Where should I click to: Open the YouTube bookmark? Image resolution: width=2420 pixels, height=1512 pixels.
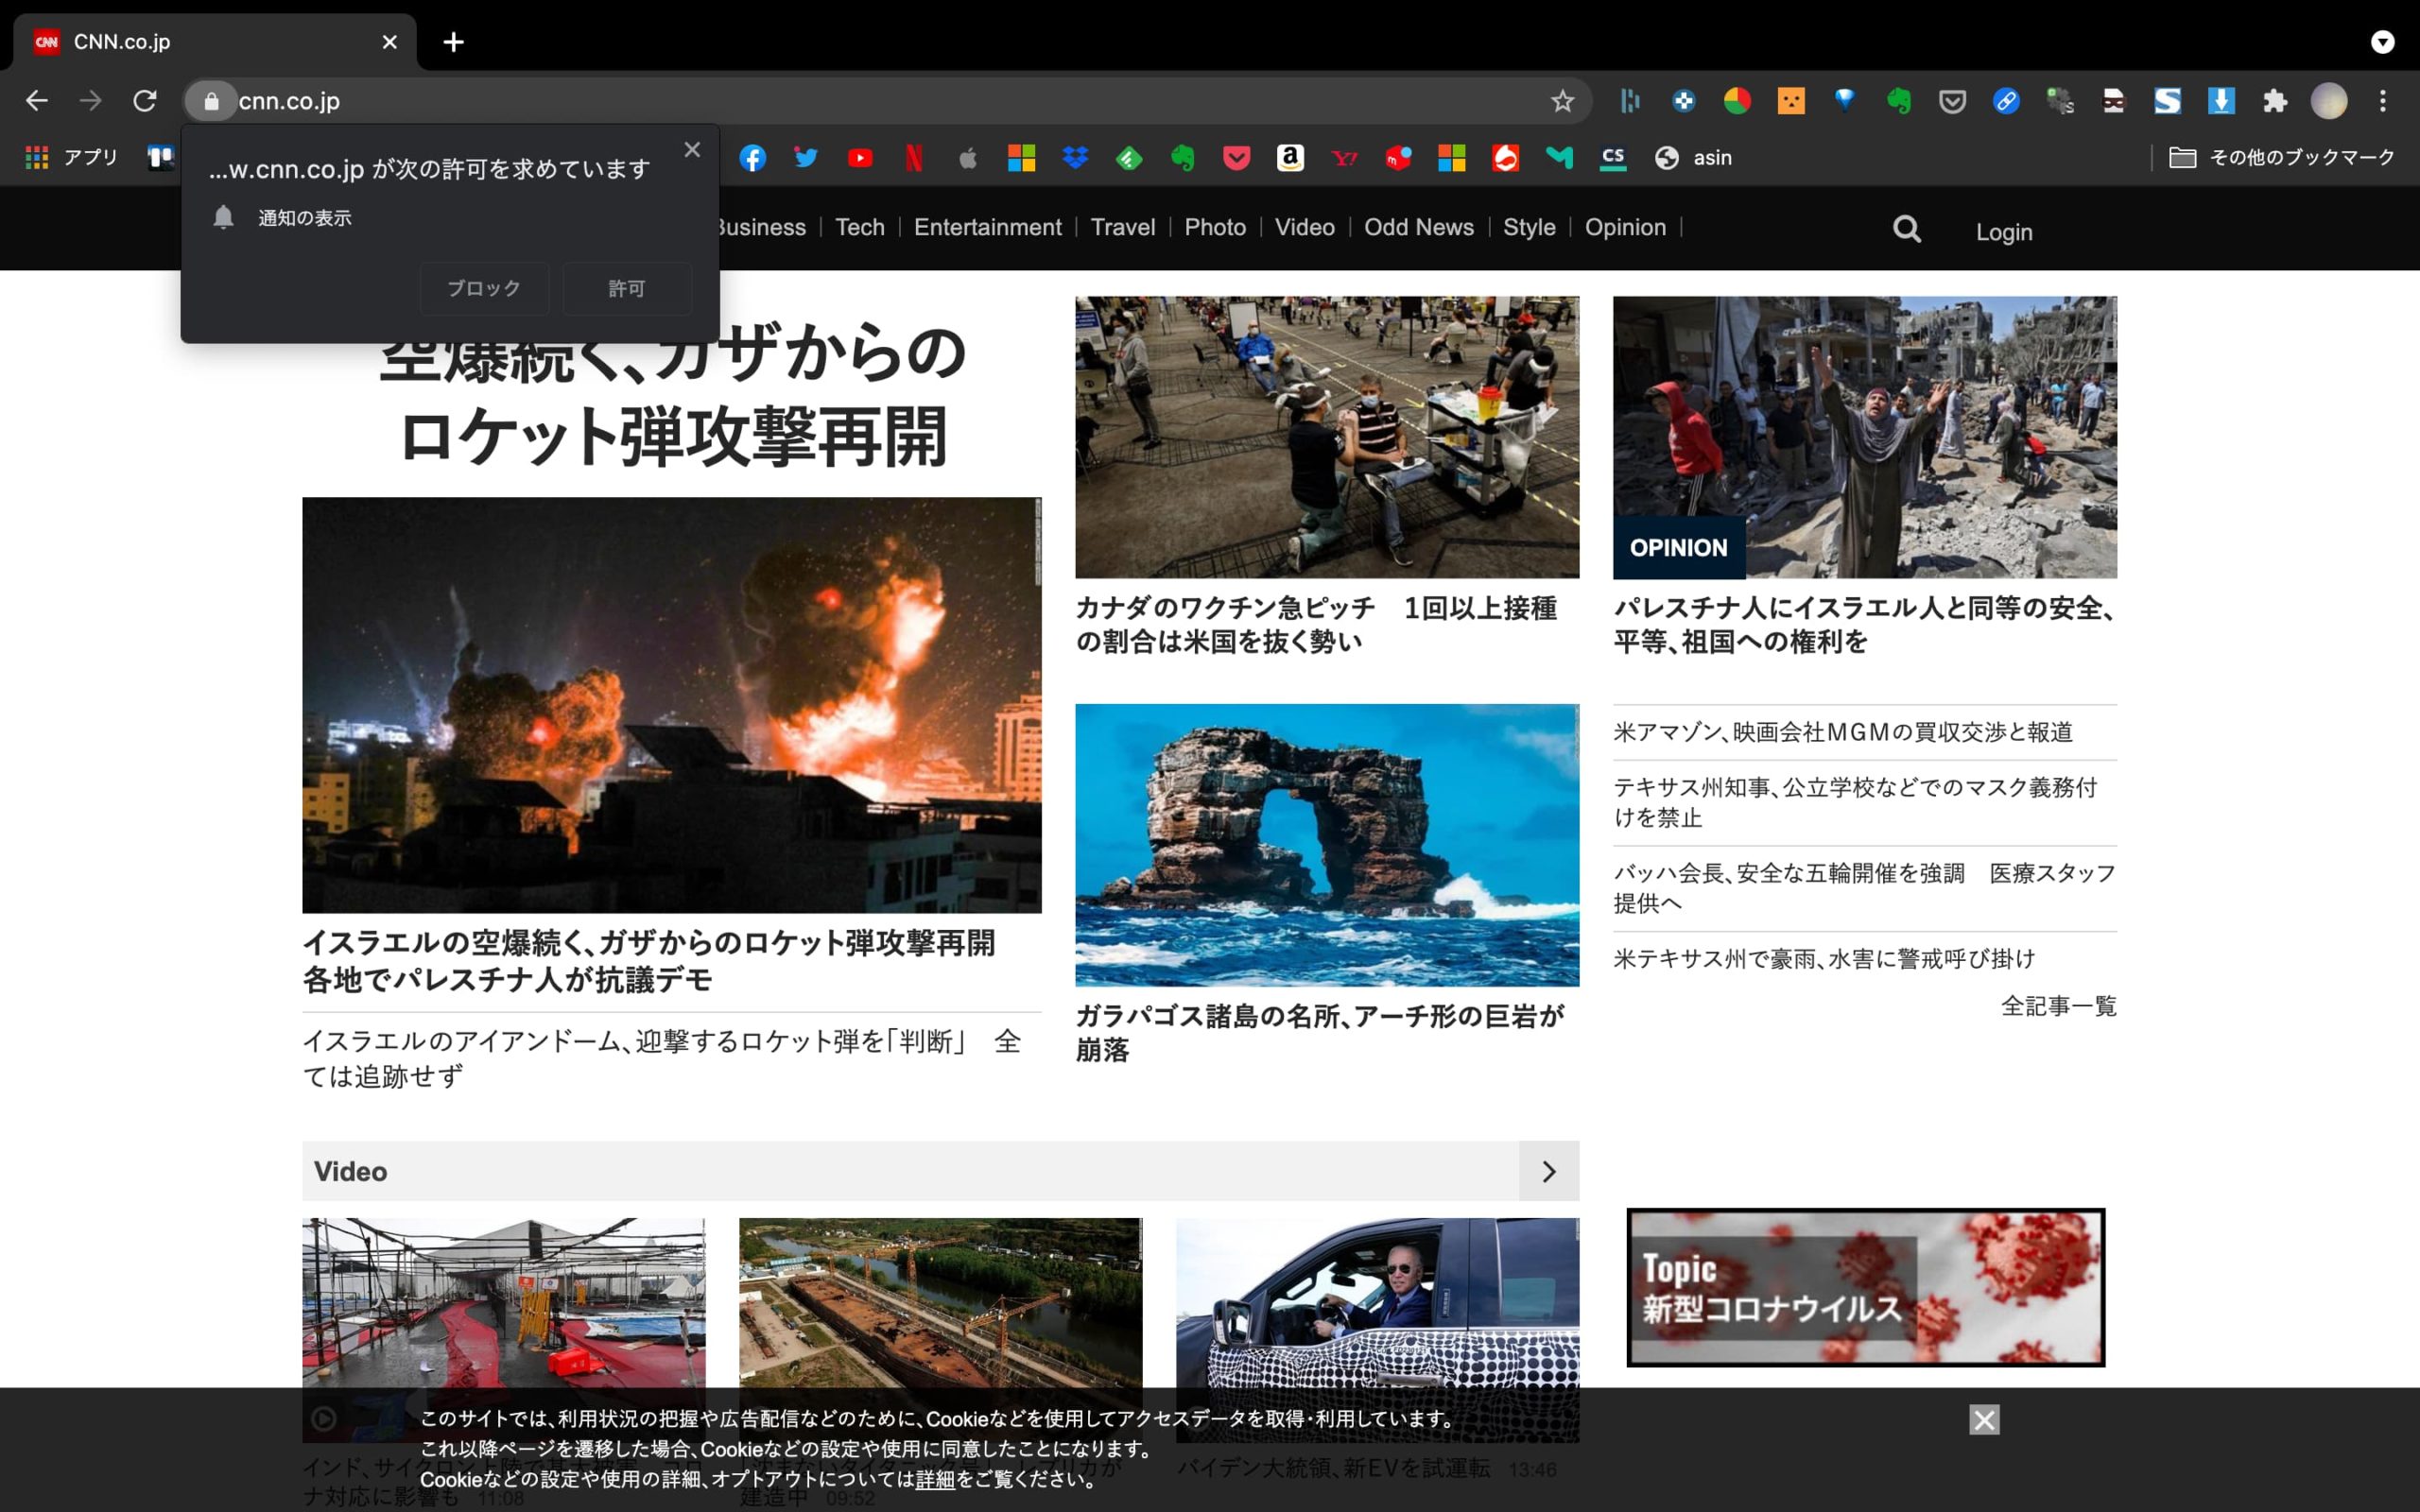pos(860,158)
